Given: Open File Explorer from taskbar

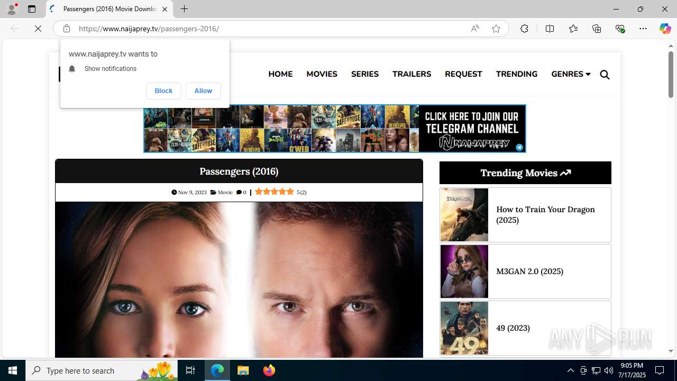Looking at the screenshot, I should click(243, 370).
